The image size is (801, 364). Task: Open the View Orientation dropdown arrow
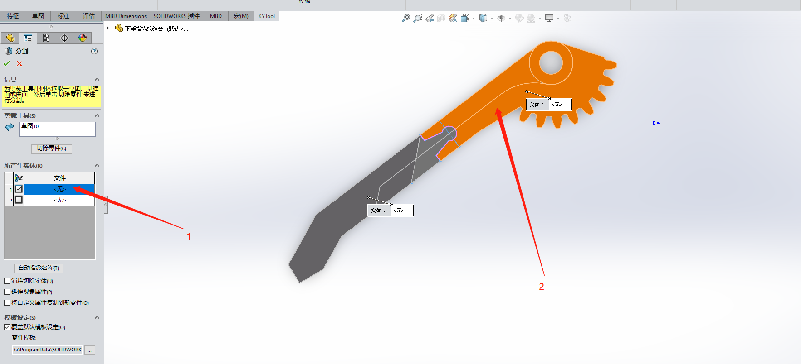474,19
